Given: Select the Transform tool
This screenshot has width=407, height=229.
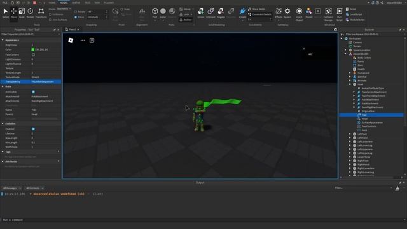Looking at the screenshot, I should [x=41, y=13].
